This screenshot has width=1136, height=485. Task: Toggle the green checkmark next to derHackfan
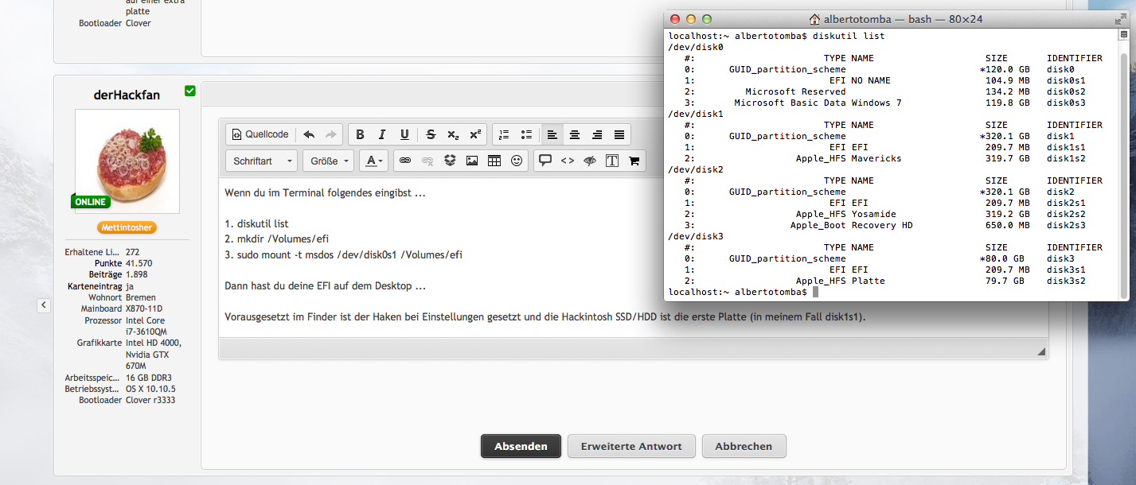click(x=189, y=91)
